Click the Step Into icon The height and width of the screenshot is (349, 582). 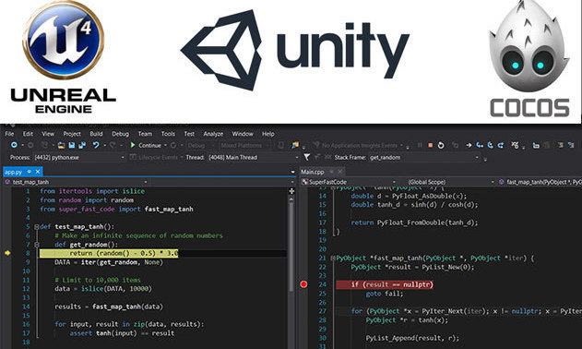[480, 145]
